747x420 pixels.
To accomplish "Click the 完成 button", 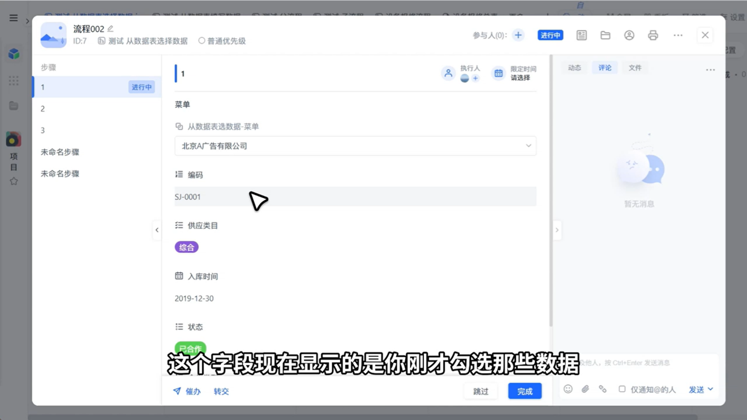I will 525,391.
